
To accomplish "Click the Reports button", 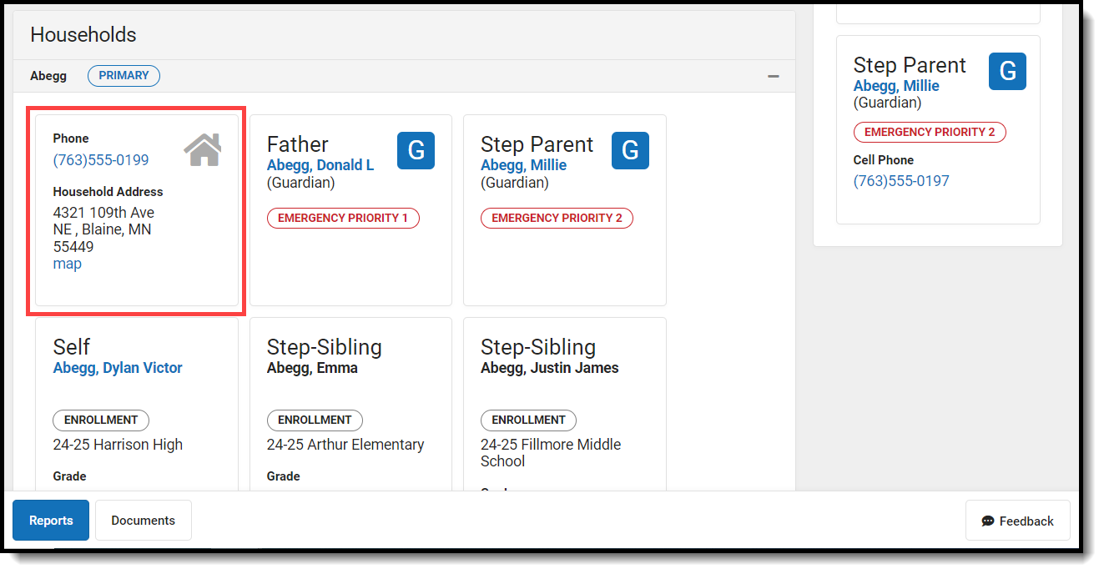I will pos(51,521).
